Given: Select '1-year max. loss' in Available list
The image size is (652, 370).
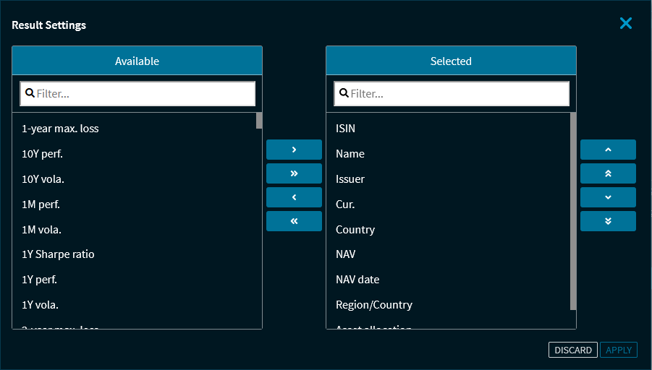Looking at the screenshot, I should coord(60,129).
